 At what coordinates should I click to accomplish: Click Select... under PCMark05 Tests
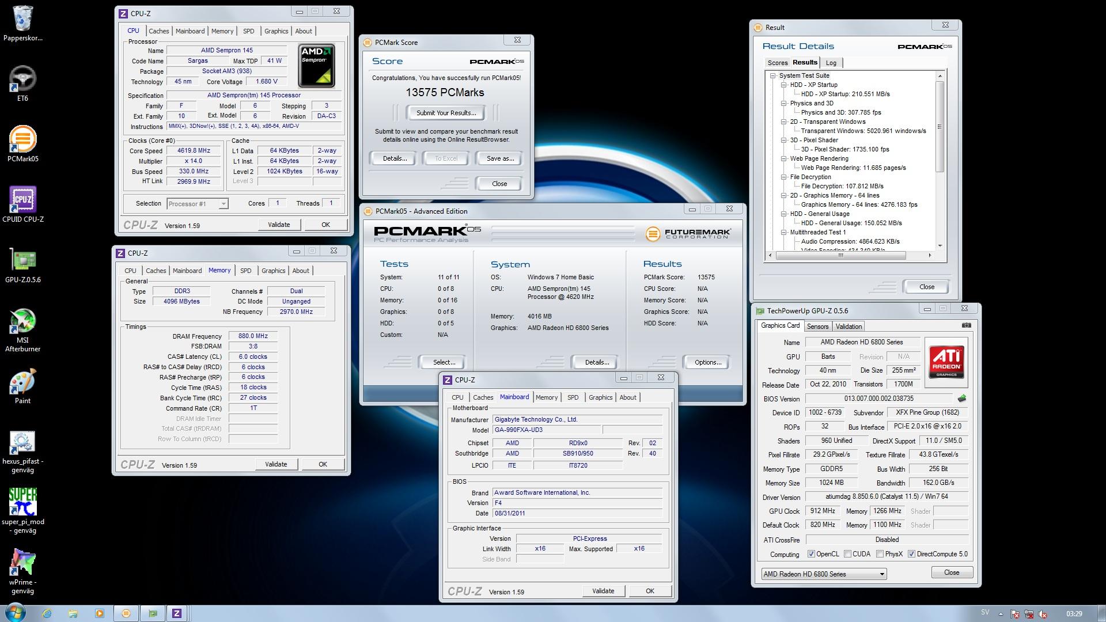444,362
